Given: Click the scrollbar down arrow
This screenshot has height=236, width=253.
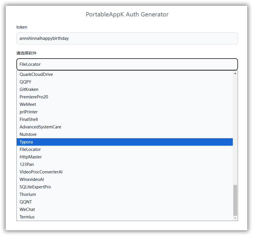Looking at the screenshot, I should (235, 218).
